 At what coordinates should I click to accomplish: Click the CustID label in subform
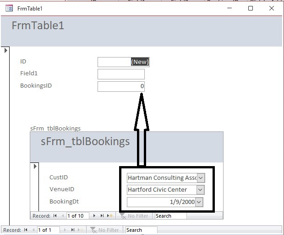(x=59, y=177)
